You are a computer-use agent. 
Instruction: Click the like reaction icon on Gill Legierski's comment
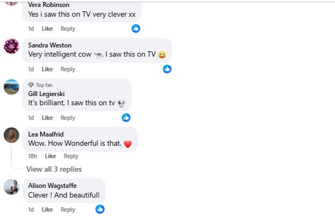point(126,118)
